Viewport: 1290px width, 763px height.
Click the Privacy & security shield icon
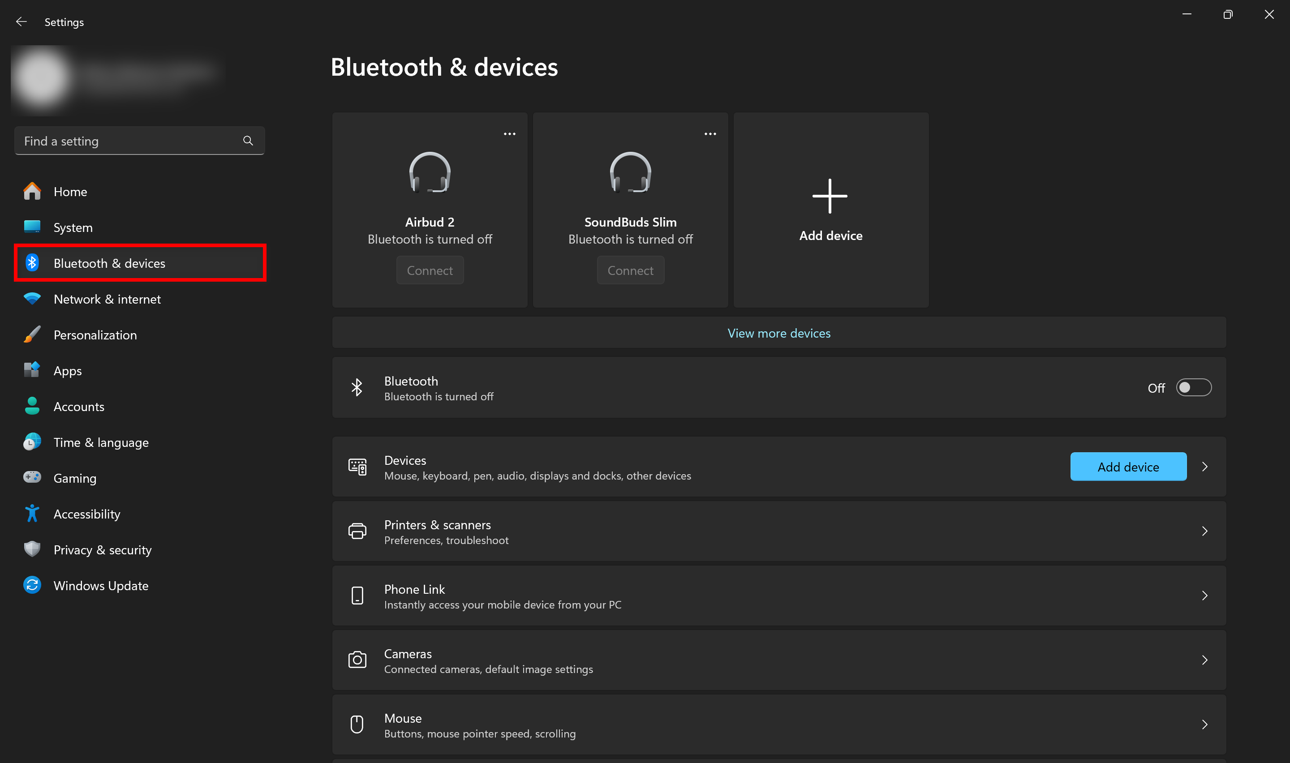pyautogui.click(x=32, y=549)
